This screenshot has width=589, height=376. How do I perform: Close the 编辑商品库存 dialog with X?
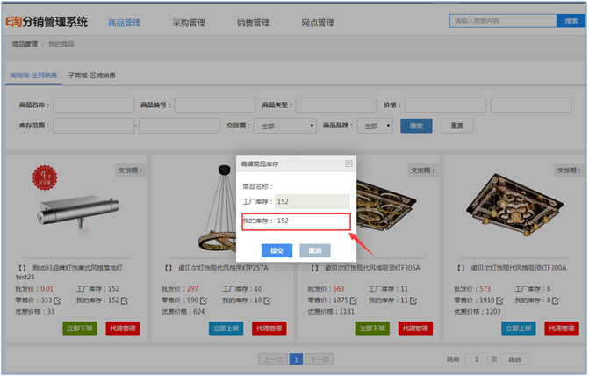tap(348, 163)
